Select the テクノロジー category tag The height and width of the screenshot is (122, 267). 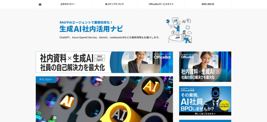46,80
